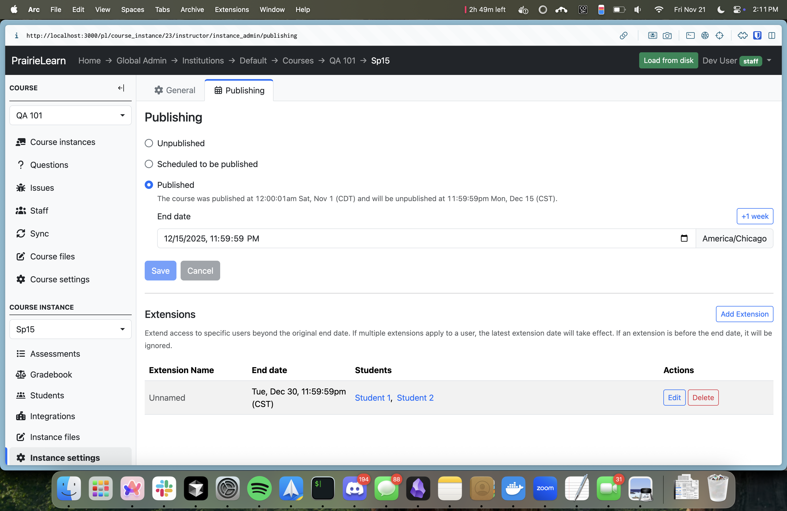Click the Add Extension button

[744, 314]
